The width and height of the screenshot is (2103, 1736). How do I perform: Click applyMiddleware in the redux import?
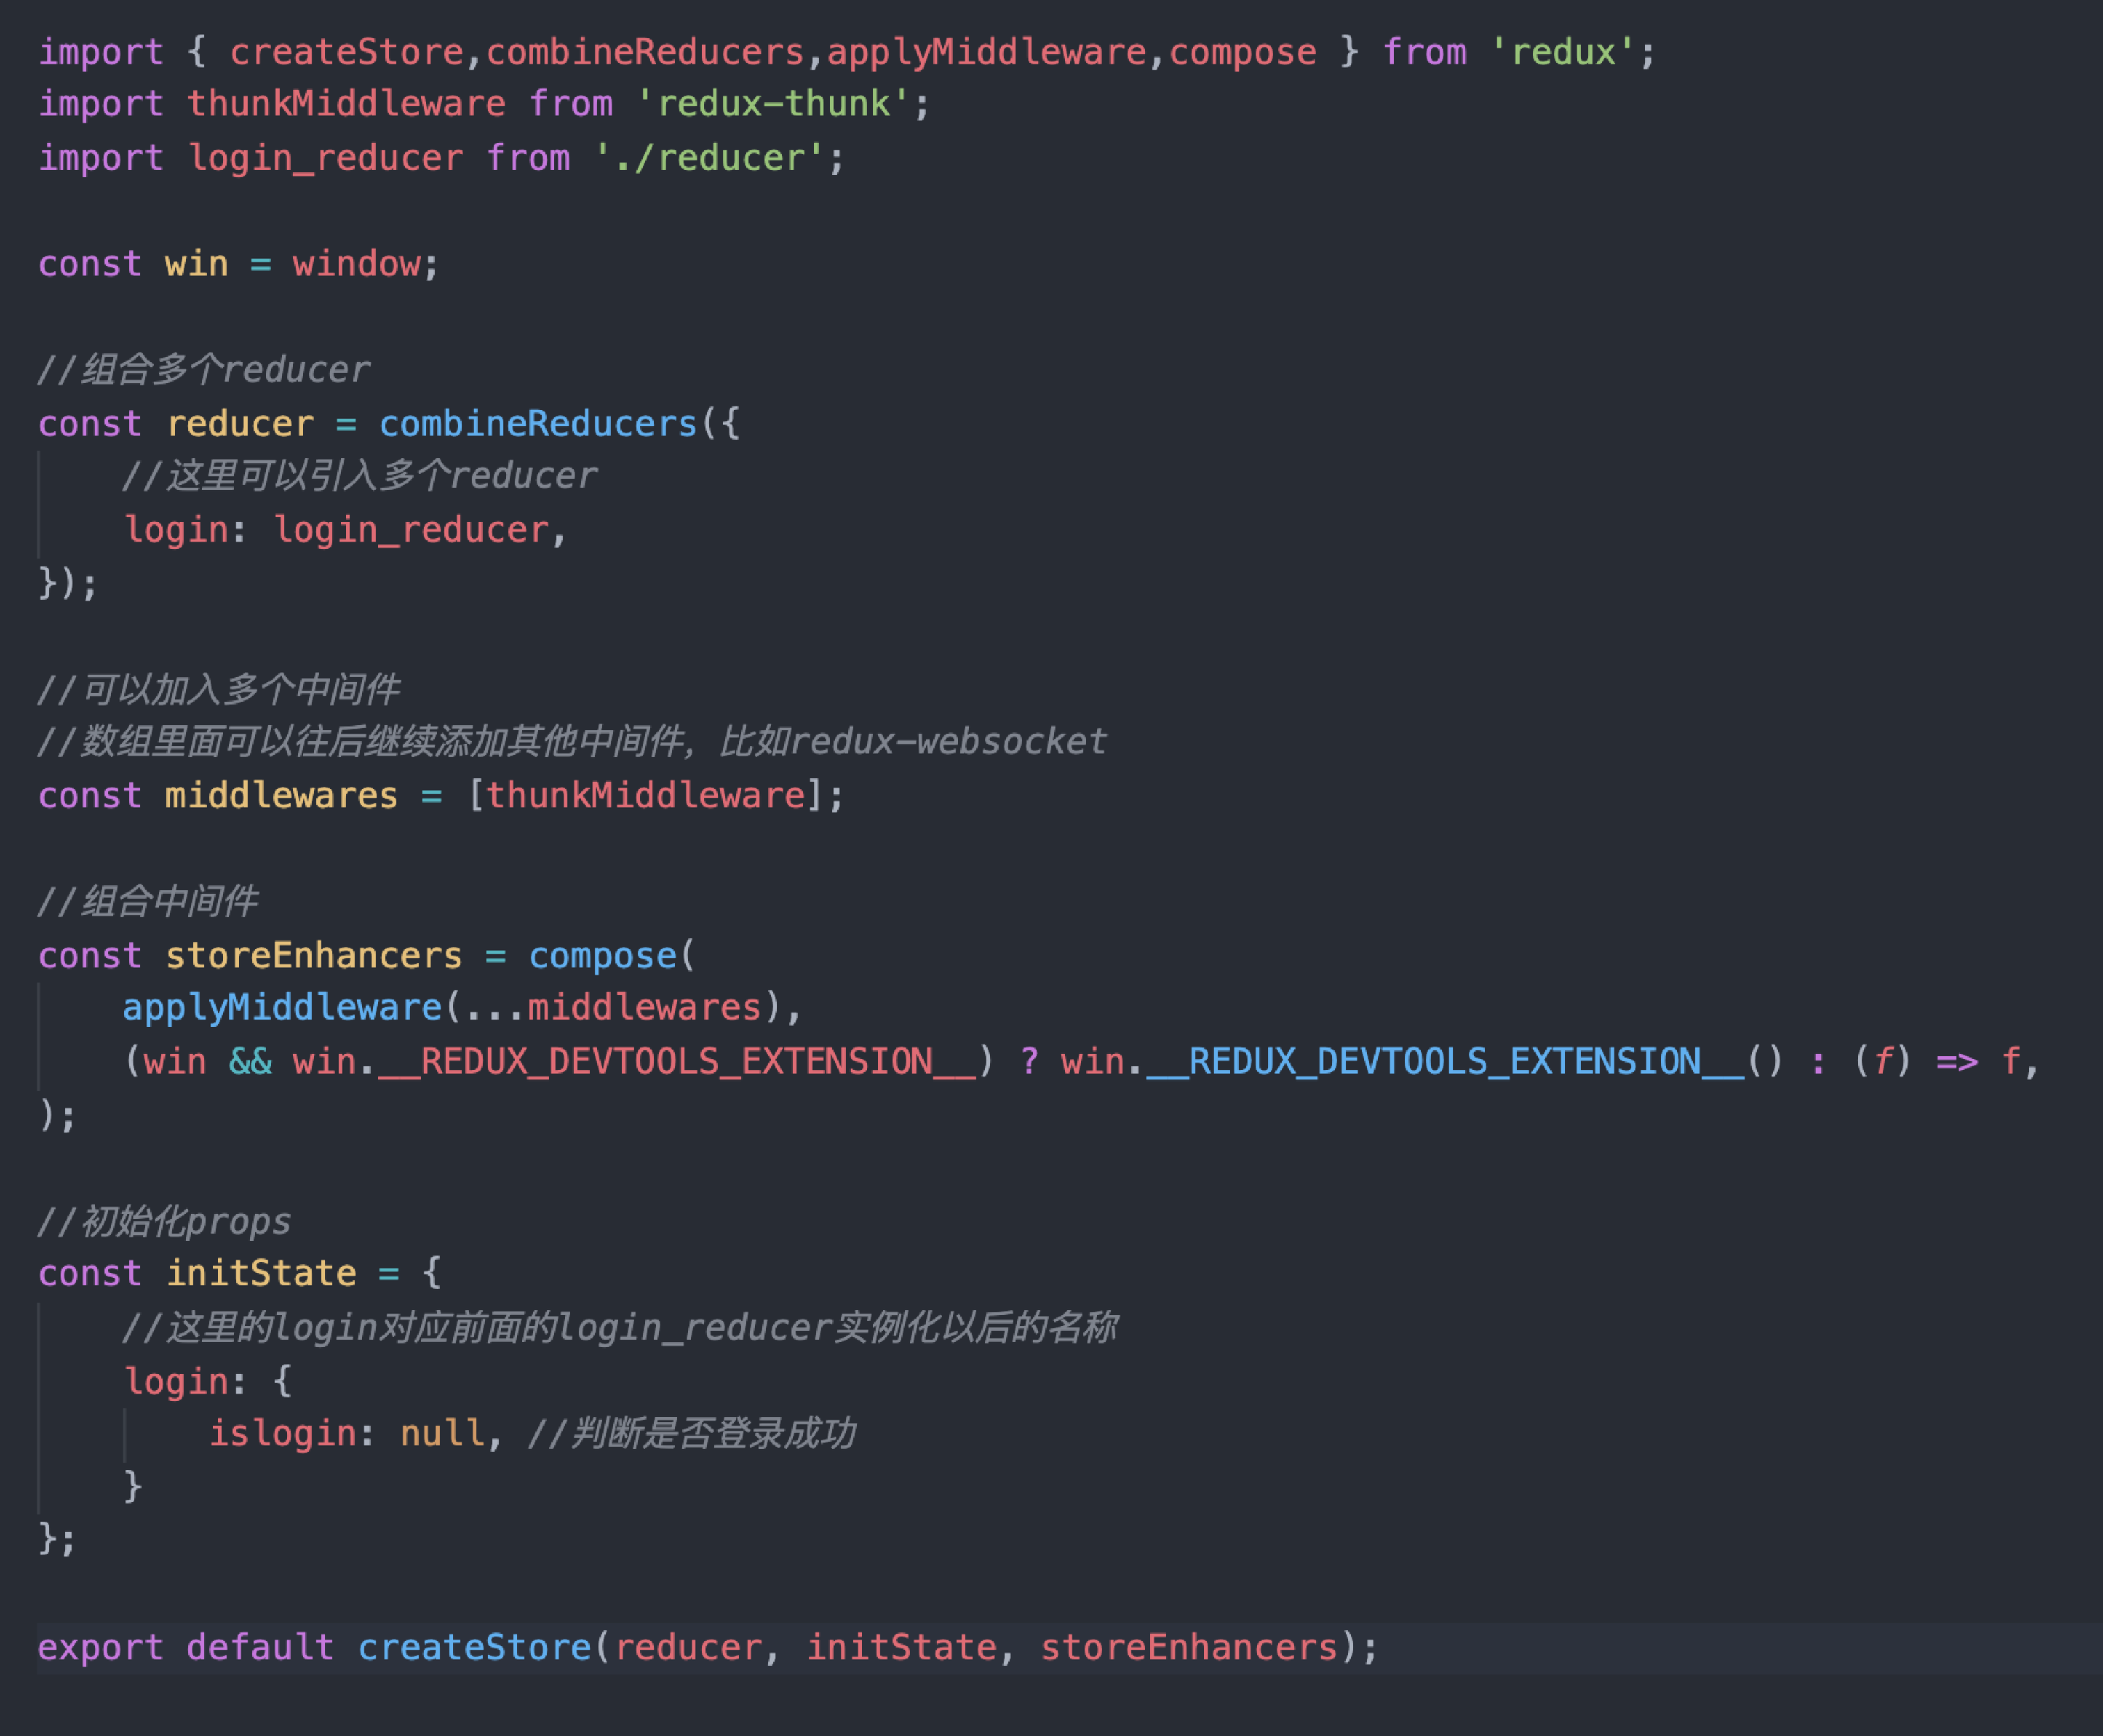click(x=986, y=52)
